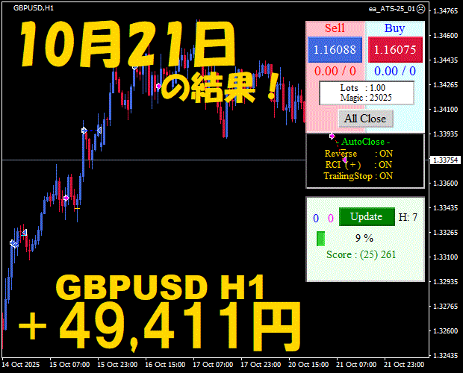Click the GBPUSD,H1 chart title
This screenshot has height=373, width=463.
click(34, 8)
